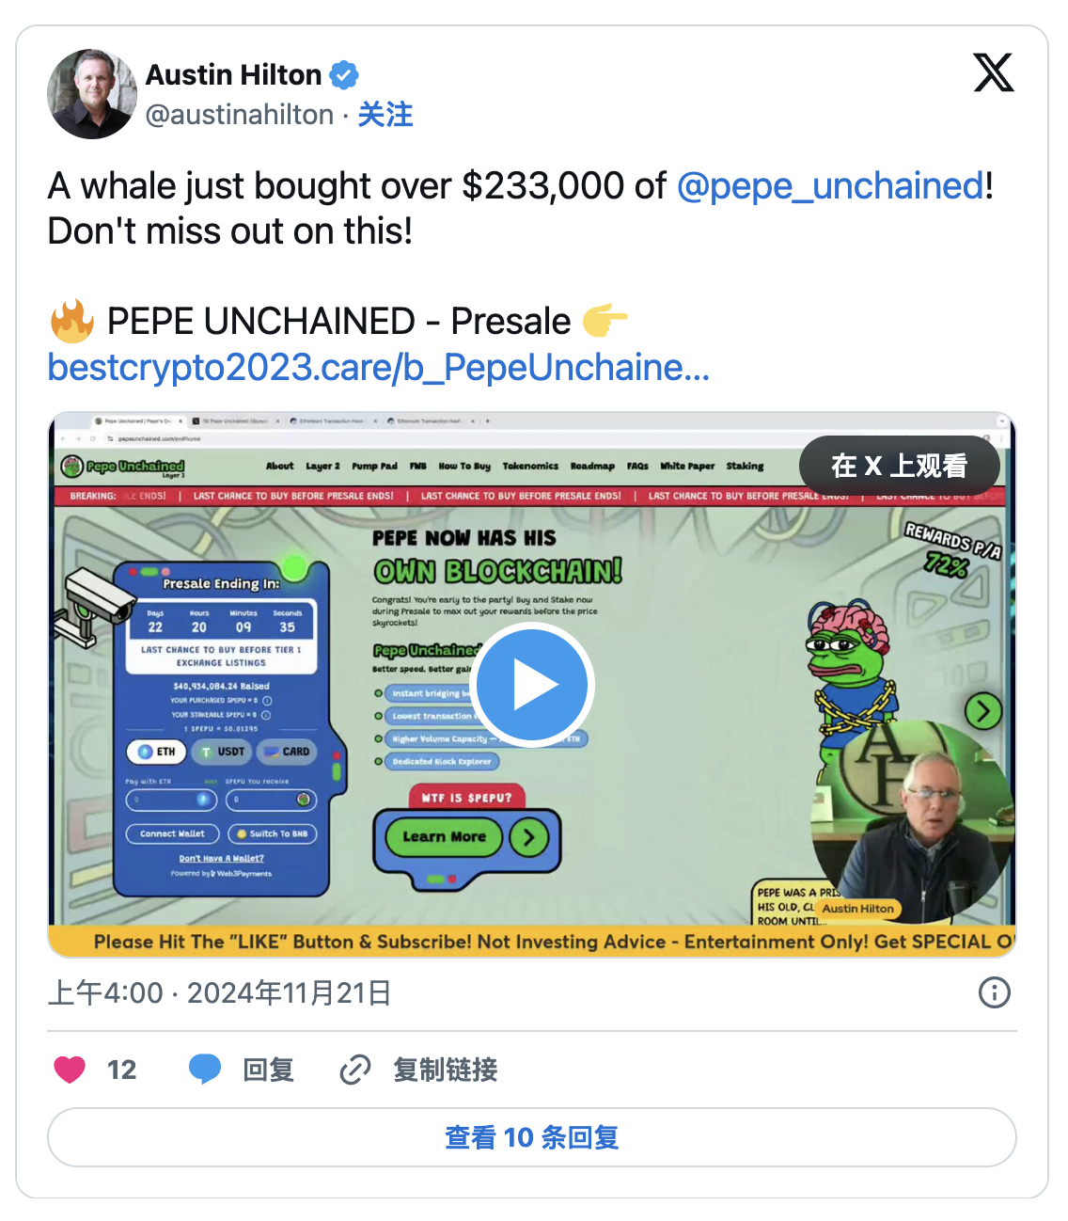Image resolution: width=1068 pixels, height=1221 pixels.
Task: Click the copy link chain icon
Action: pyautogui.click(x=355, y=1070)
